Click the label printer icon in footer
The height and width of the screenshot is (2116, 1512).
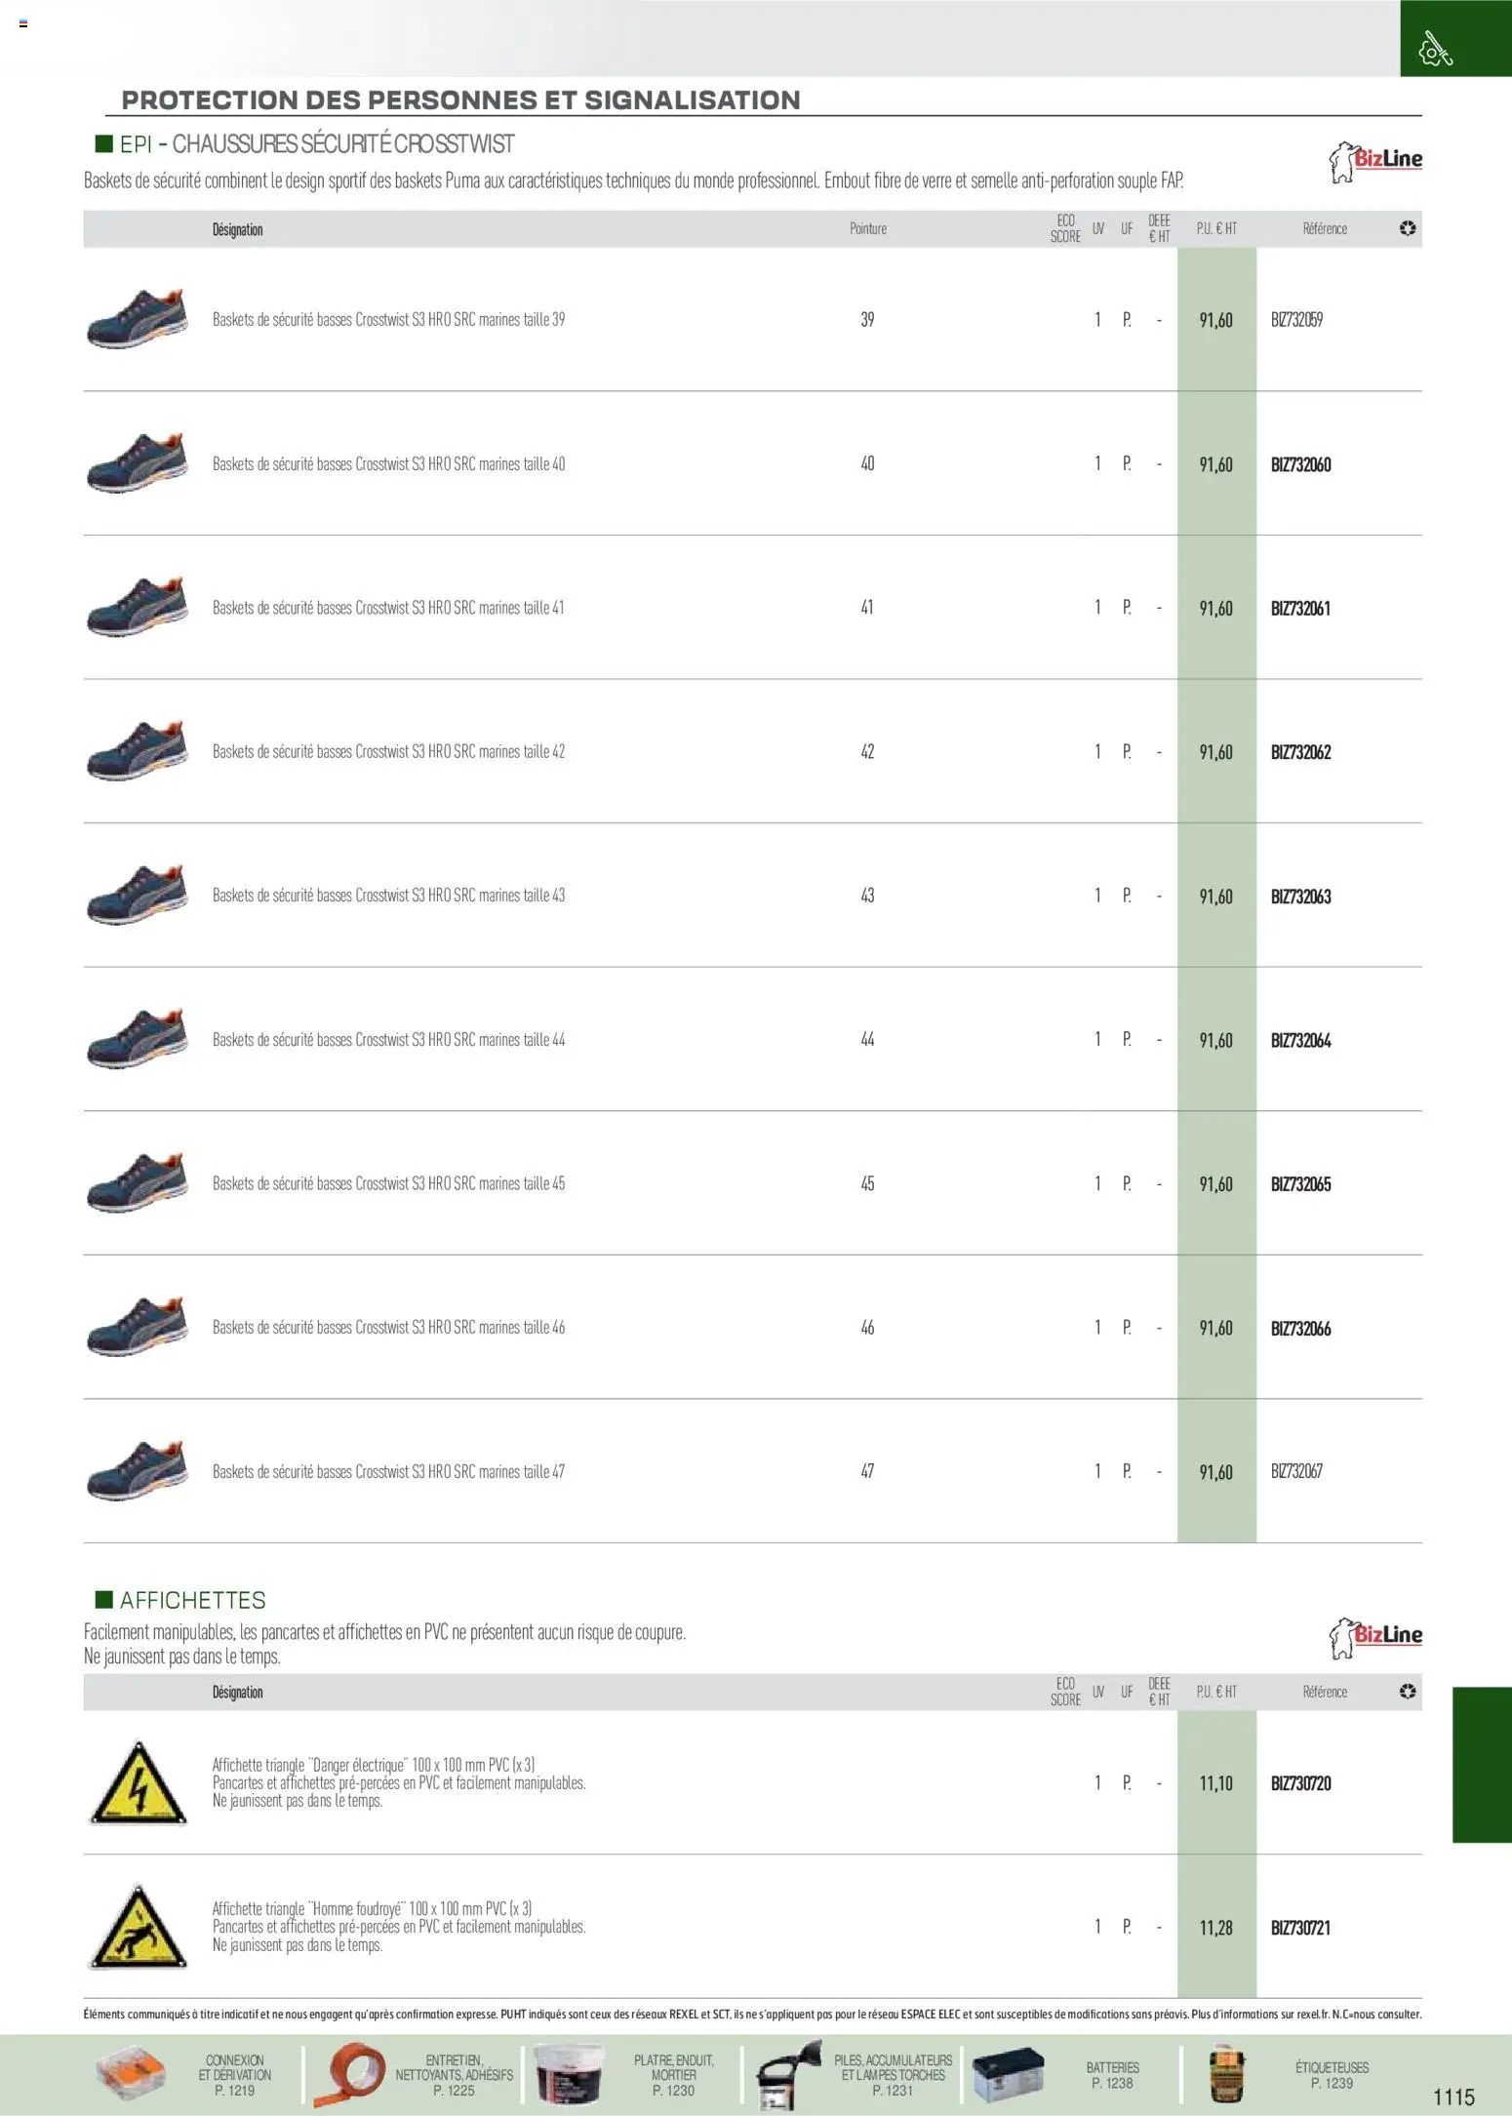coord(1226,2074)
